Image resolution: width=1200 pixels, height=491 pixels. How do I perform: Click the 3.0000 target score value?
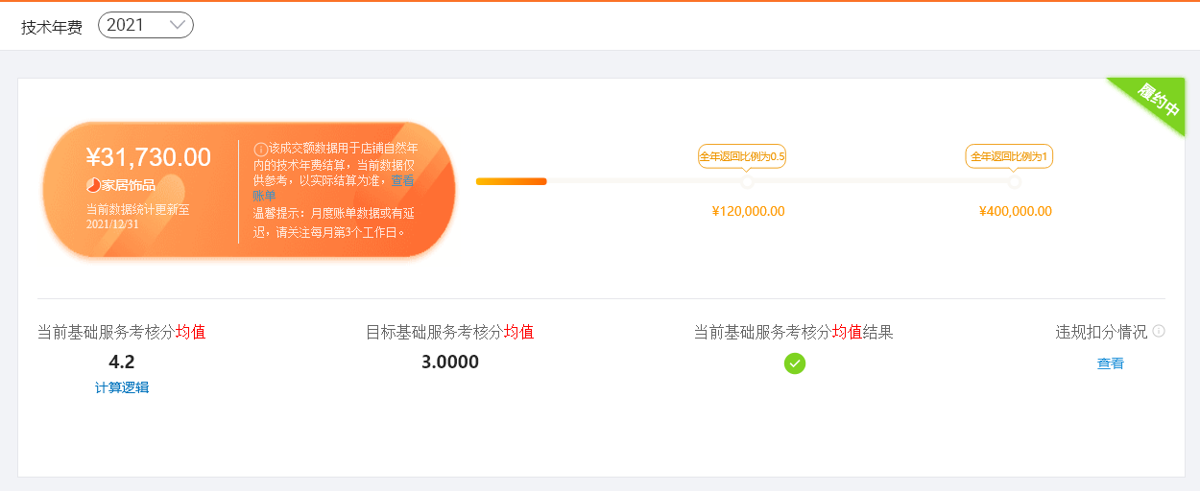(450, 362)
